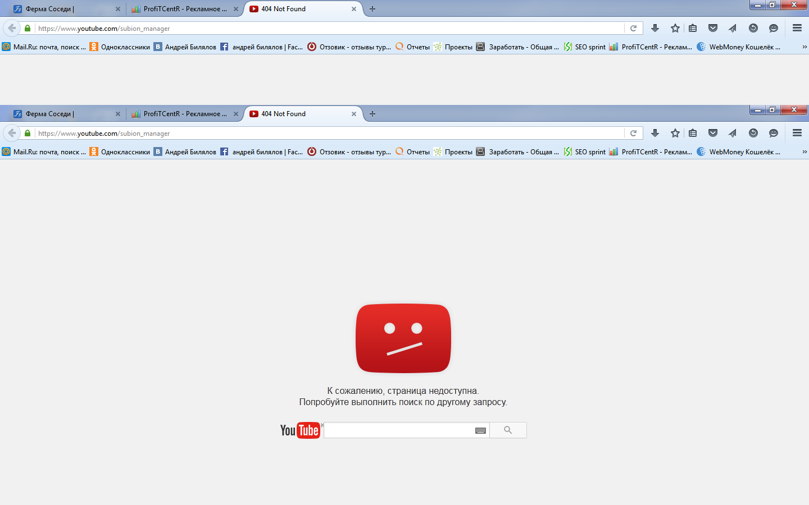809x505 pixels.
Task: Open the smiley chat icon in upper window
Action: pyautogui.click(x=774, y=28)
